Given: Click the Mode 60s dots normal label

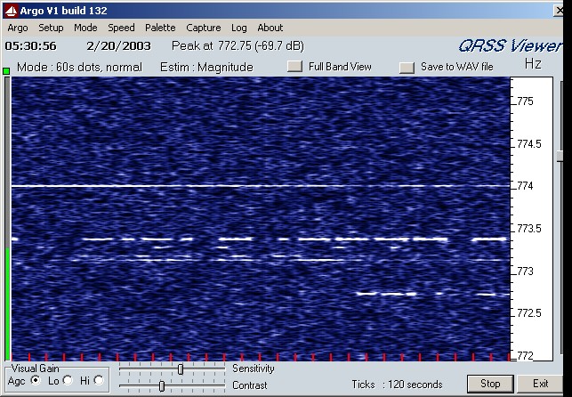Looking at the screenshot, I should click(x=79, y=67).
